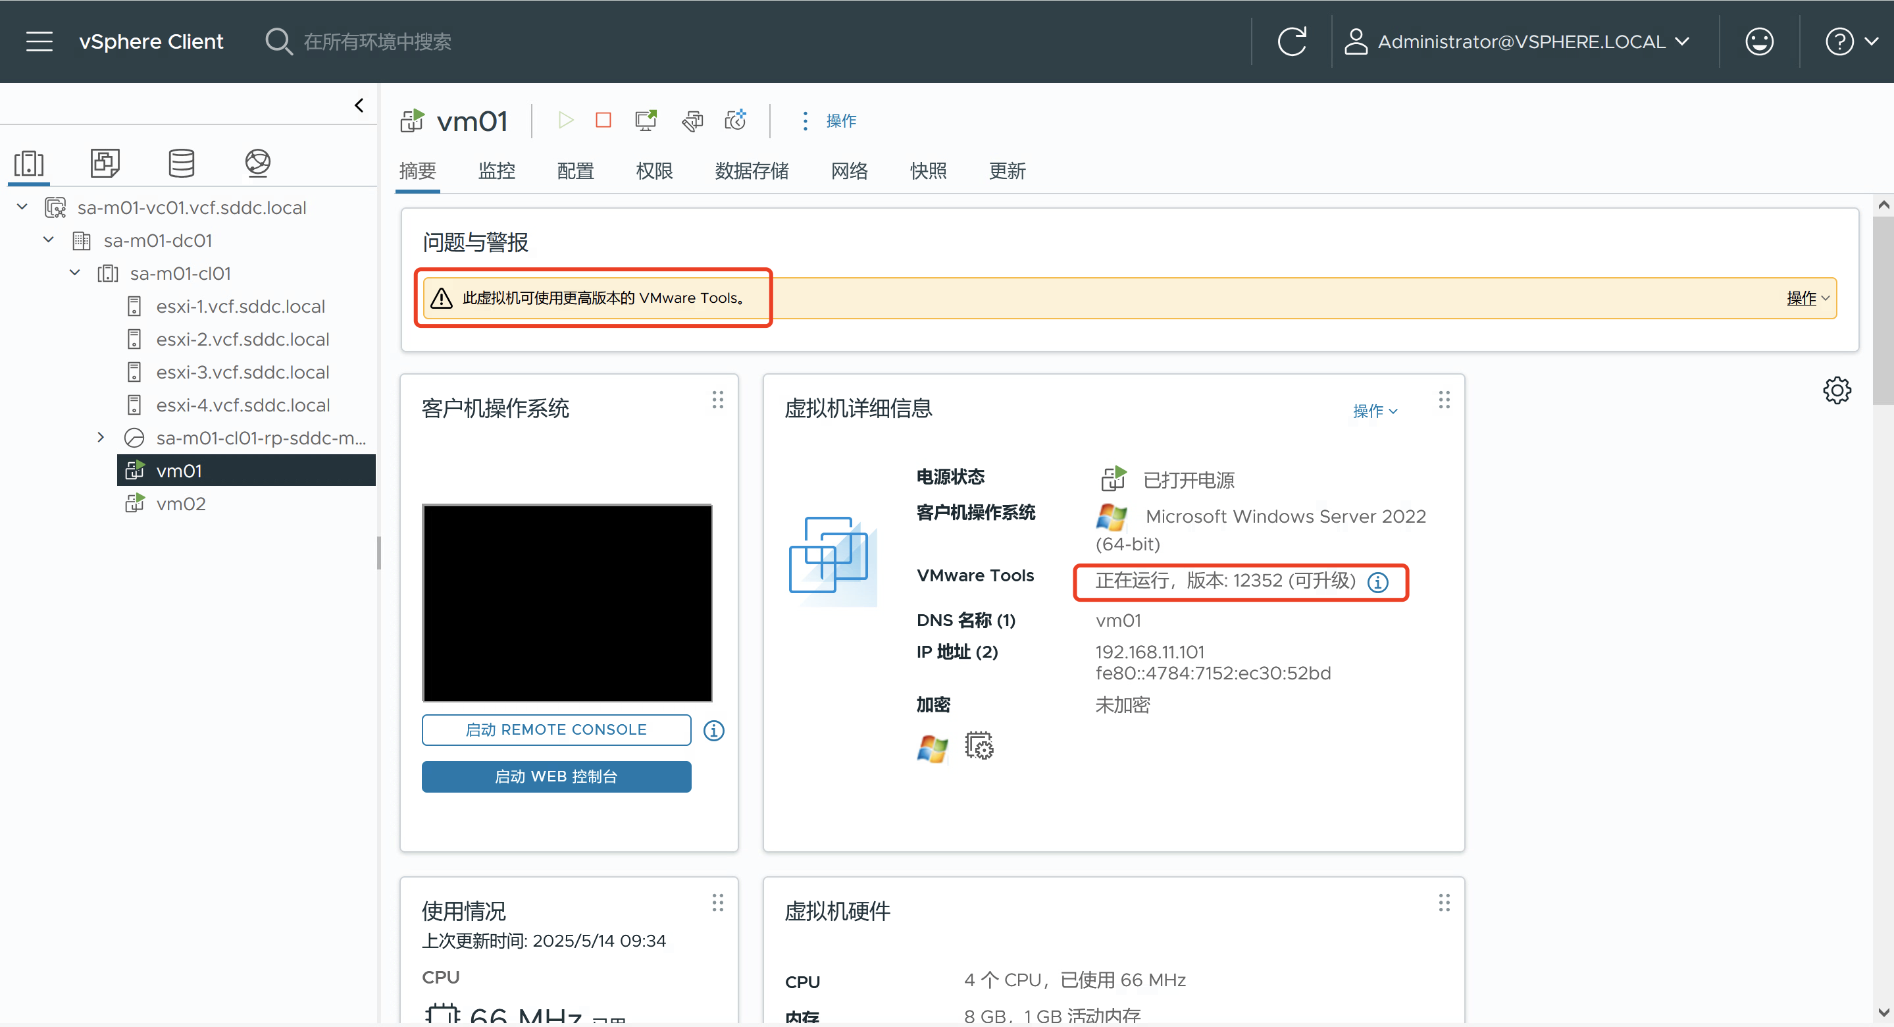Switch to Networking inventory view icon
The image size is (1894, 1027).
(x=258, y=163)
